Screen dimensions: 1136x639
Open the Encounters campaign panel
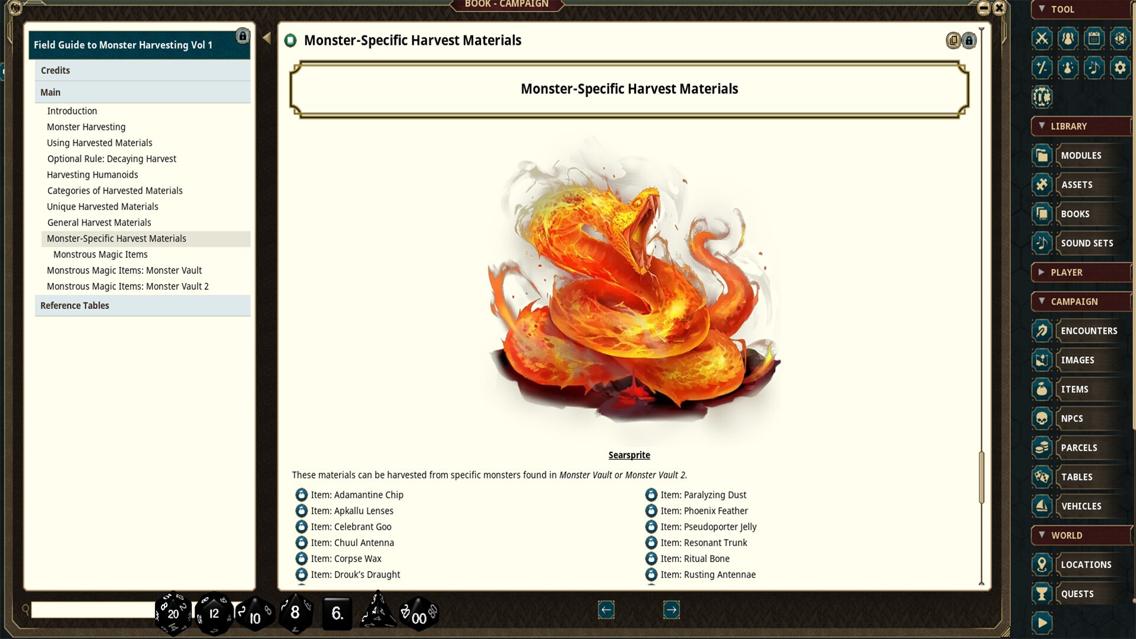(x=1090, y=330)
